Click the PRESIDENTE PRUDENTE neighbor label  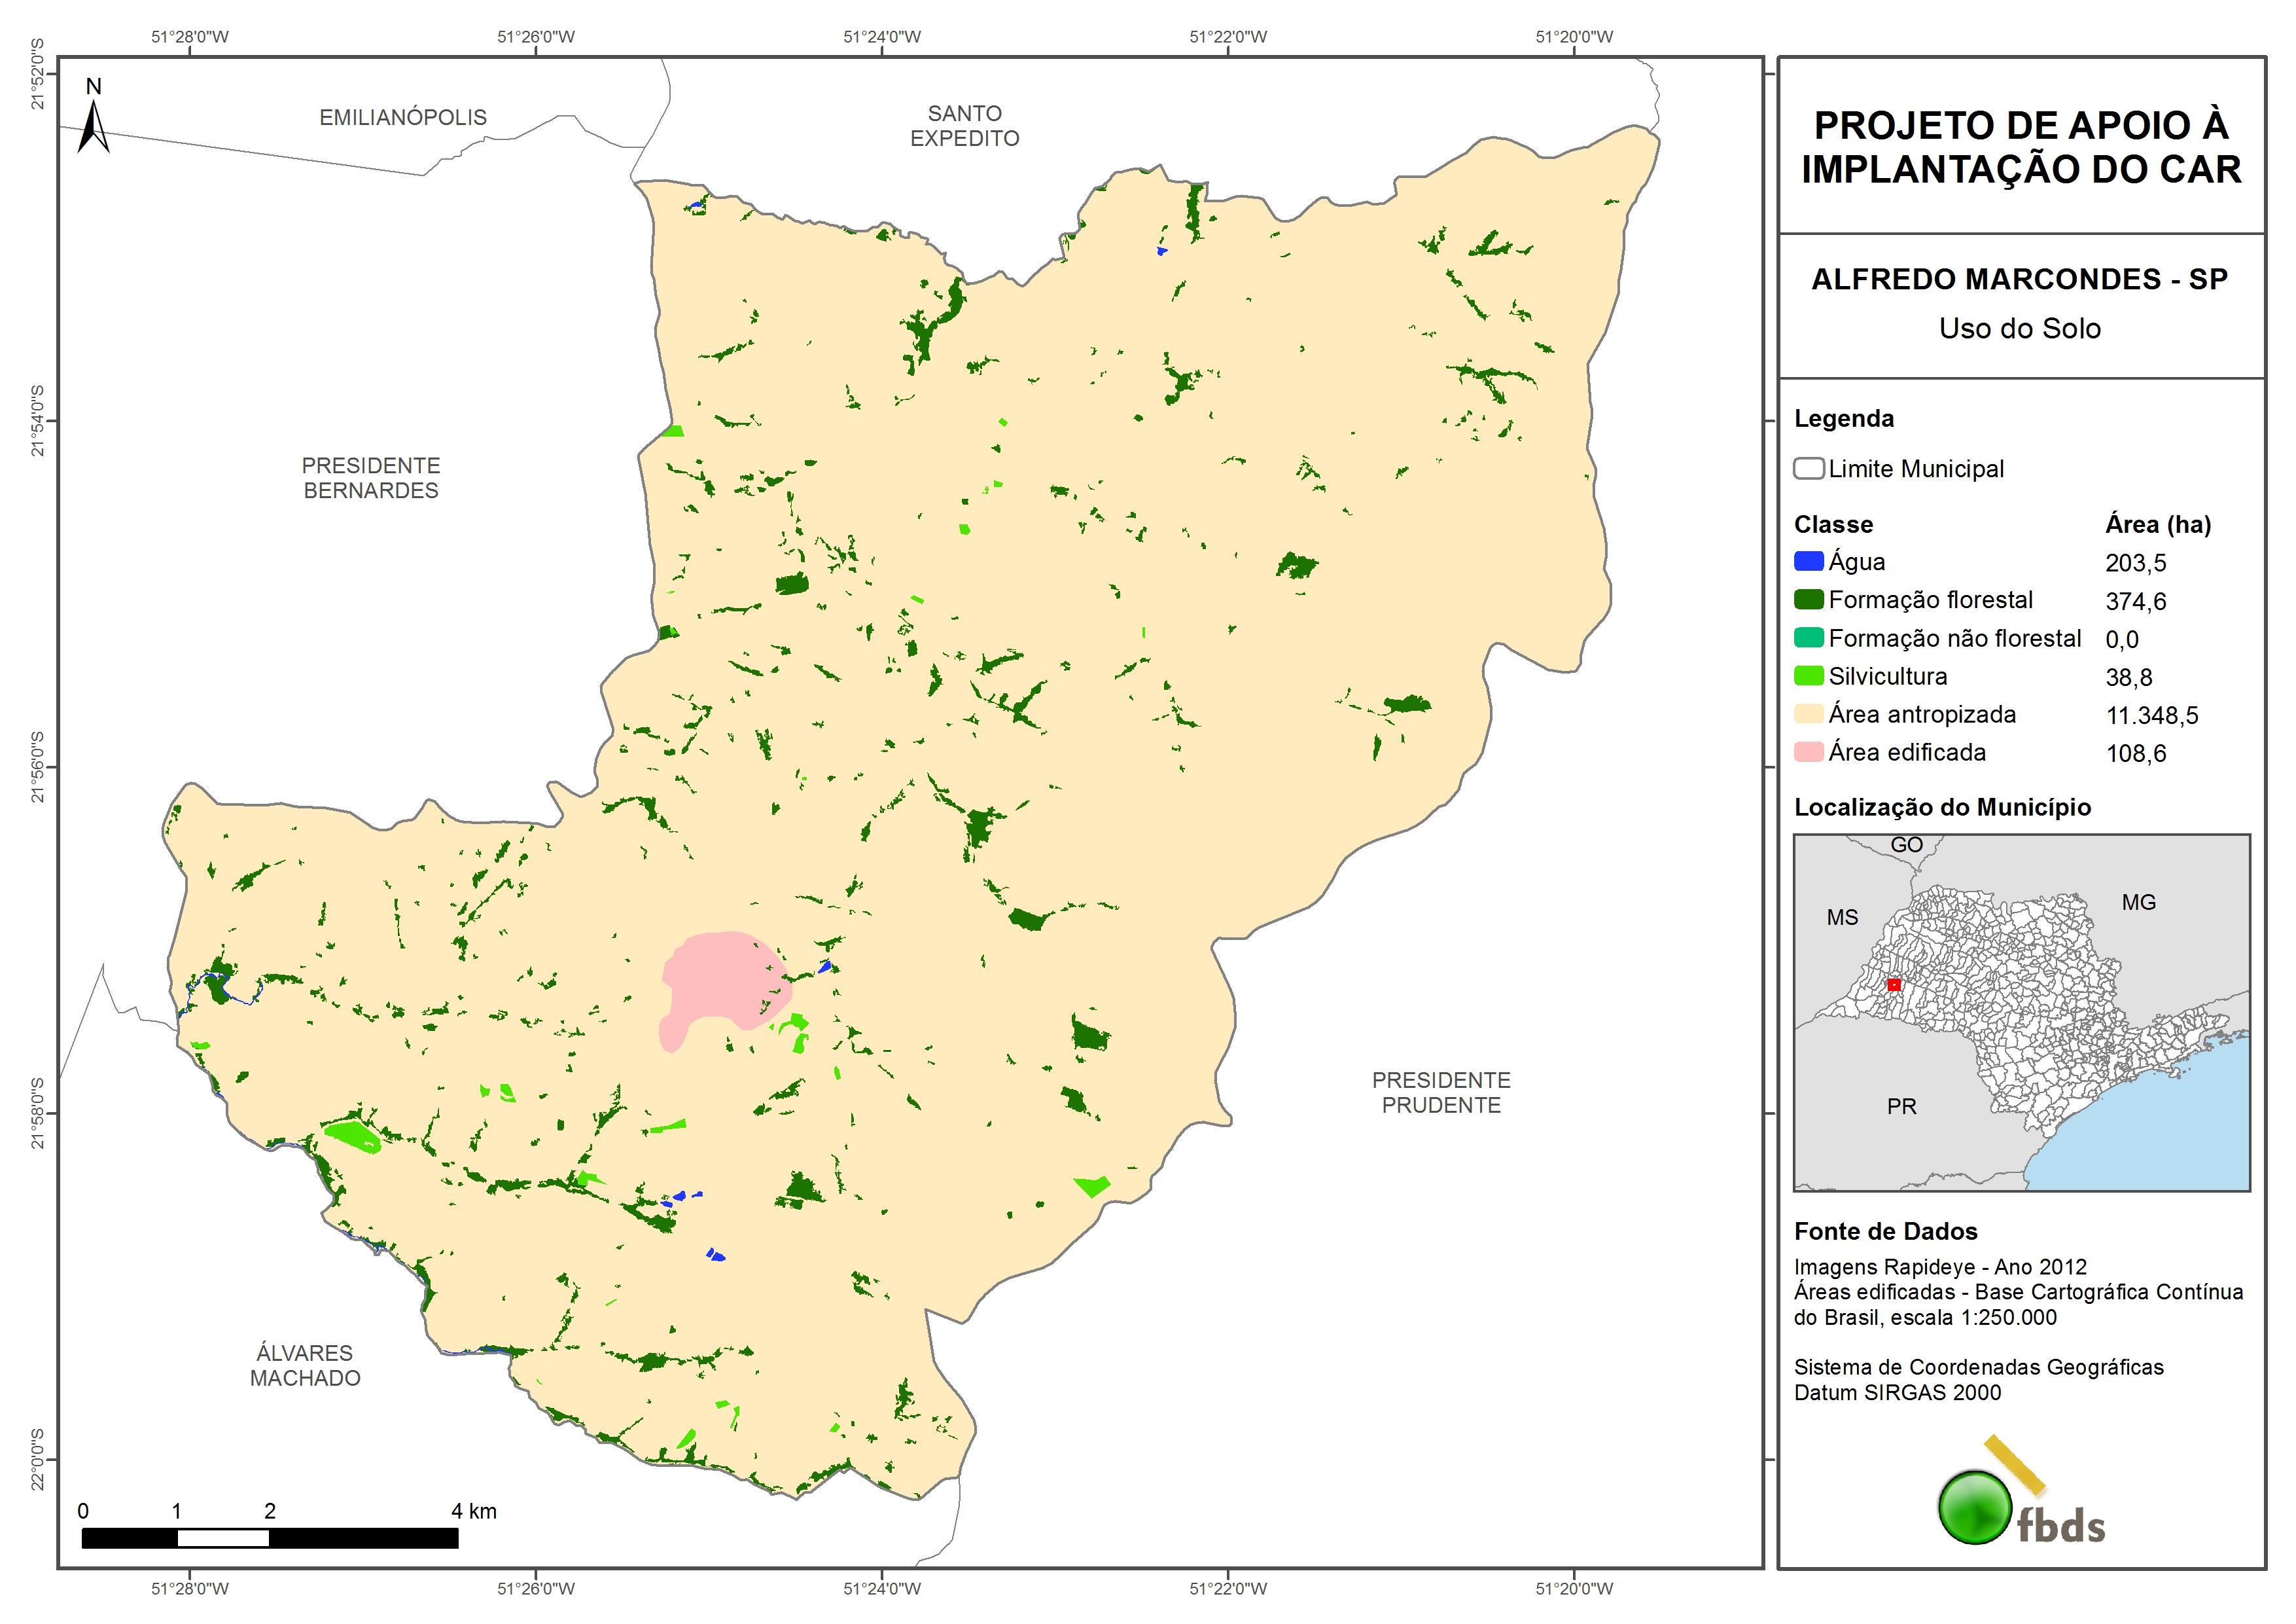pos(1440,1092)
